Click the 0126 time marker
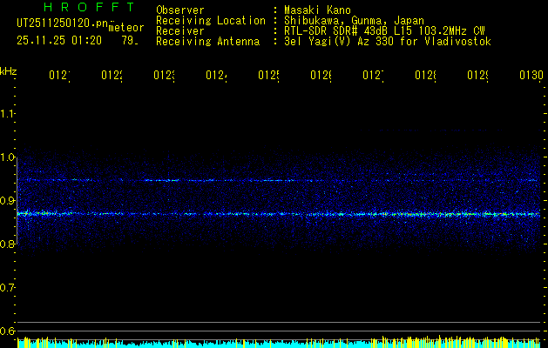The image size is (548, 348). (x=321, y=76)
